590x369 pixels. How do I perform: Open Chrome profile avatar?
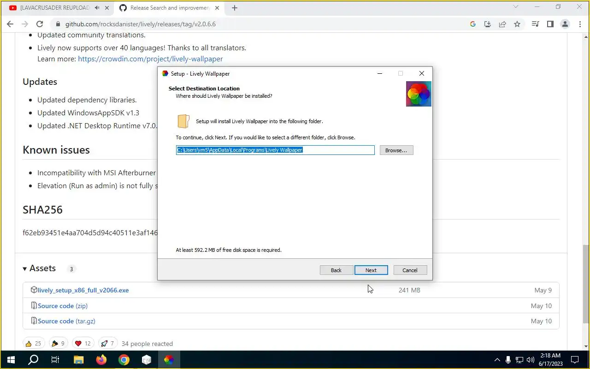(565, 24)
